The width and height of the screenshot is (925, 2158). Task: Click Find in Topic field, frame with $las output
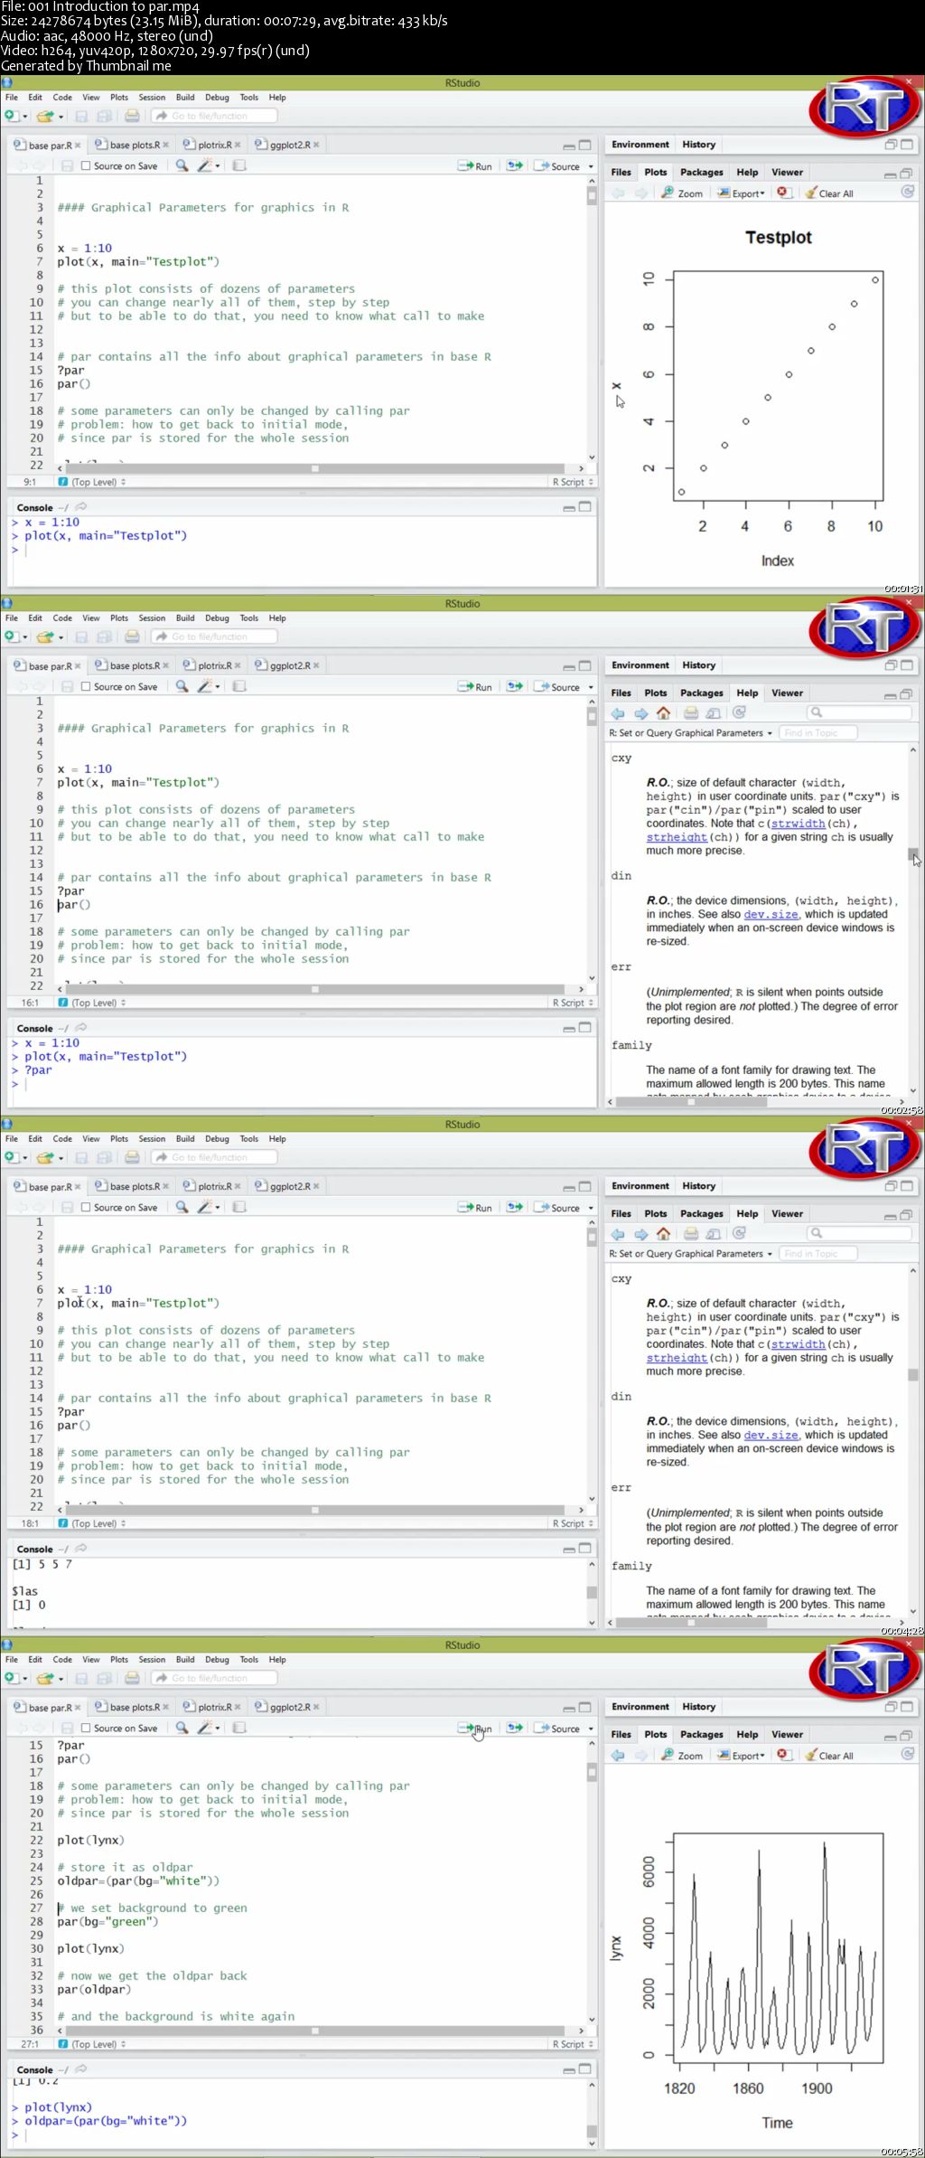click(x=818, y=1254)
